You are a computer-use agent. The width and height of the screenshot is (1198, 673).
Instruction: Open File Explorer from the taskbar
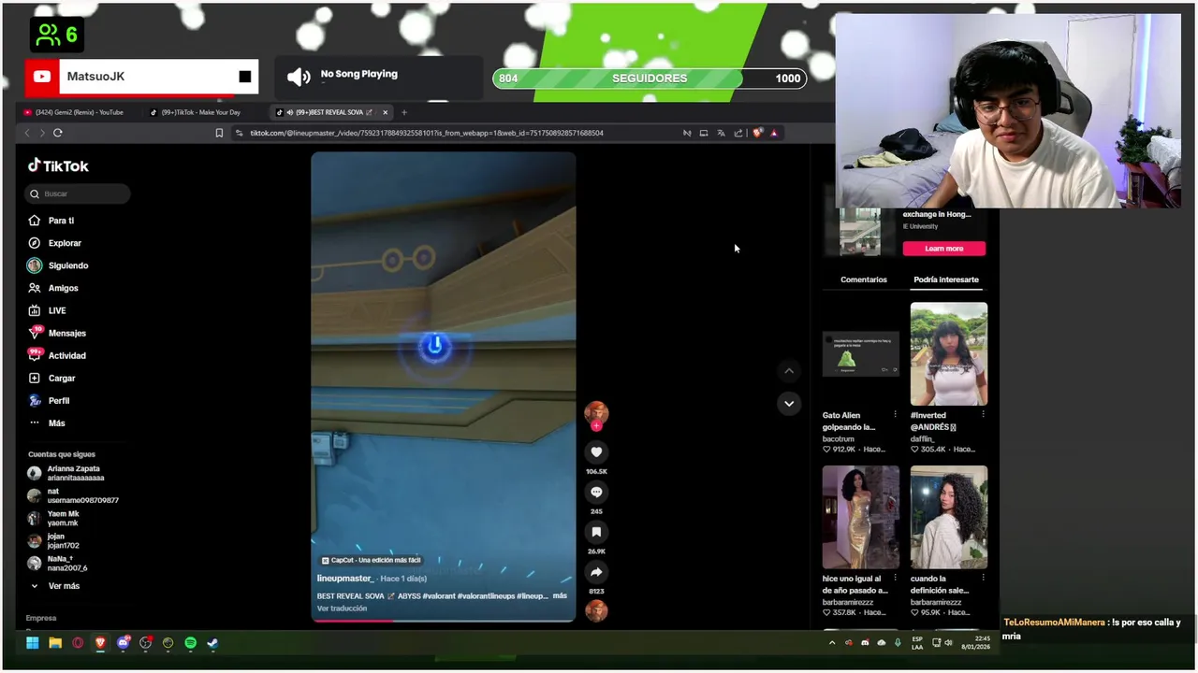click(55, 643)
